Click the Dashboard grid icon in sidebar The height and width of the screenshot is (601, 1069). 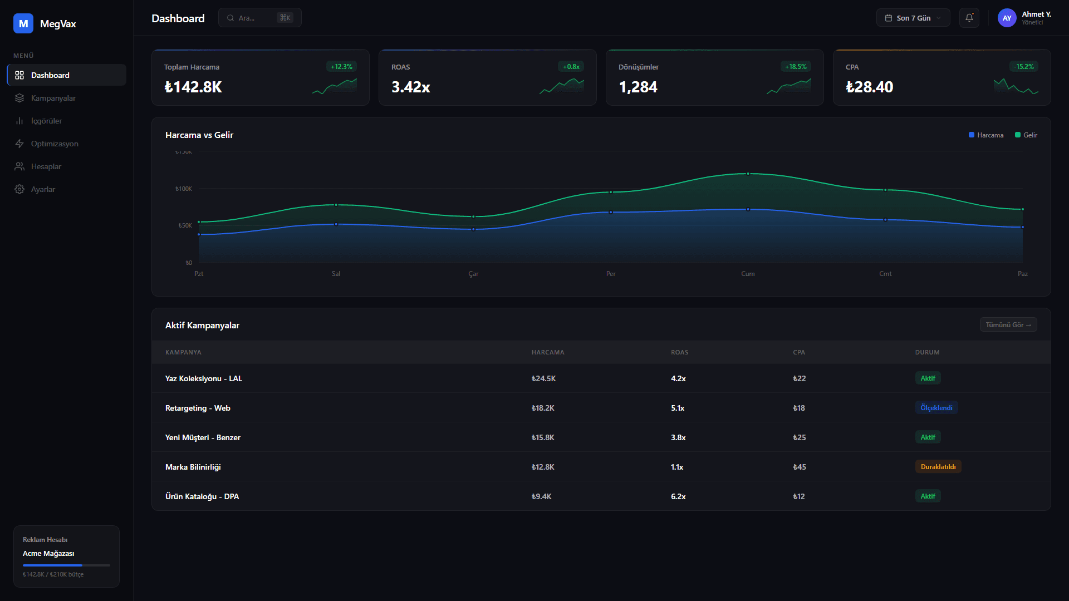click(x=19, y=75)
